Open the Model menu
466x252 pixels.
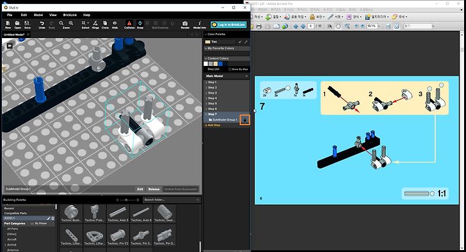point(38,15)
